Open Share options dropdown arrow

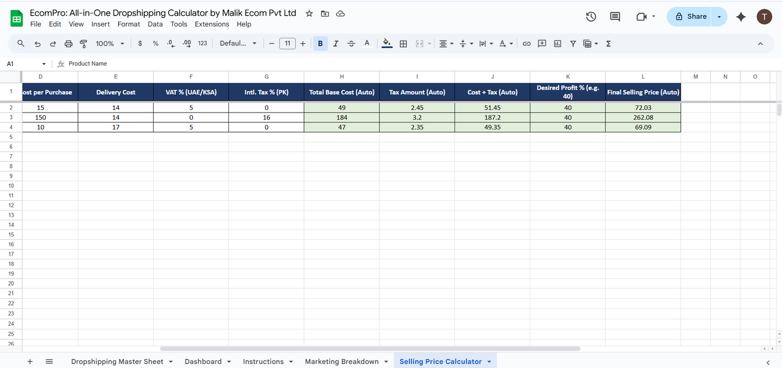(719, 17)
